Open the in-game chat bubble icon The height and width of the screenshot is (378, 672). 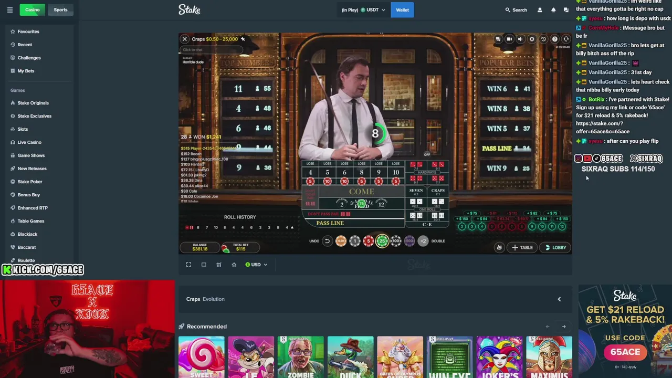498,39
